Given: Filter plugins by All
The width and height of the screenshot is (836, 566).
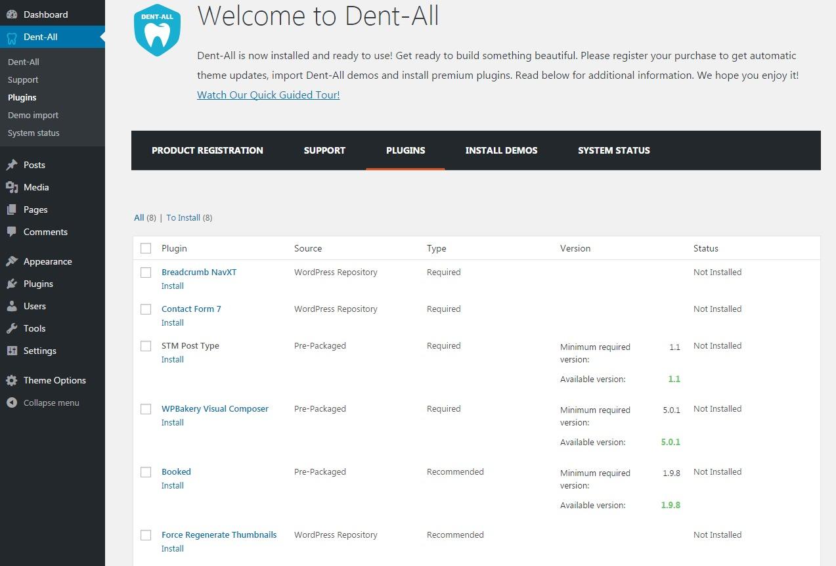Looking at the screenshot, I should [139, 217].
